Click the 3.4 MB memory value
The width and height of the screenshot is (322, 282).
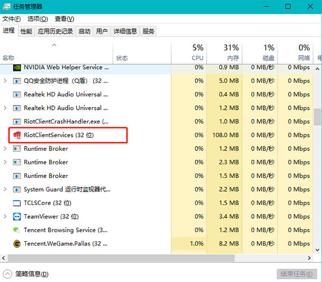[229, 217]
